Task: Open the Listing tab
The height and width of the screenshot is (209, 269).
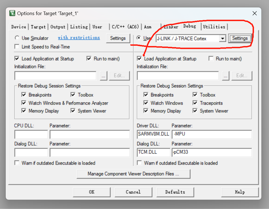Action: pos(79,27)
